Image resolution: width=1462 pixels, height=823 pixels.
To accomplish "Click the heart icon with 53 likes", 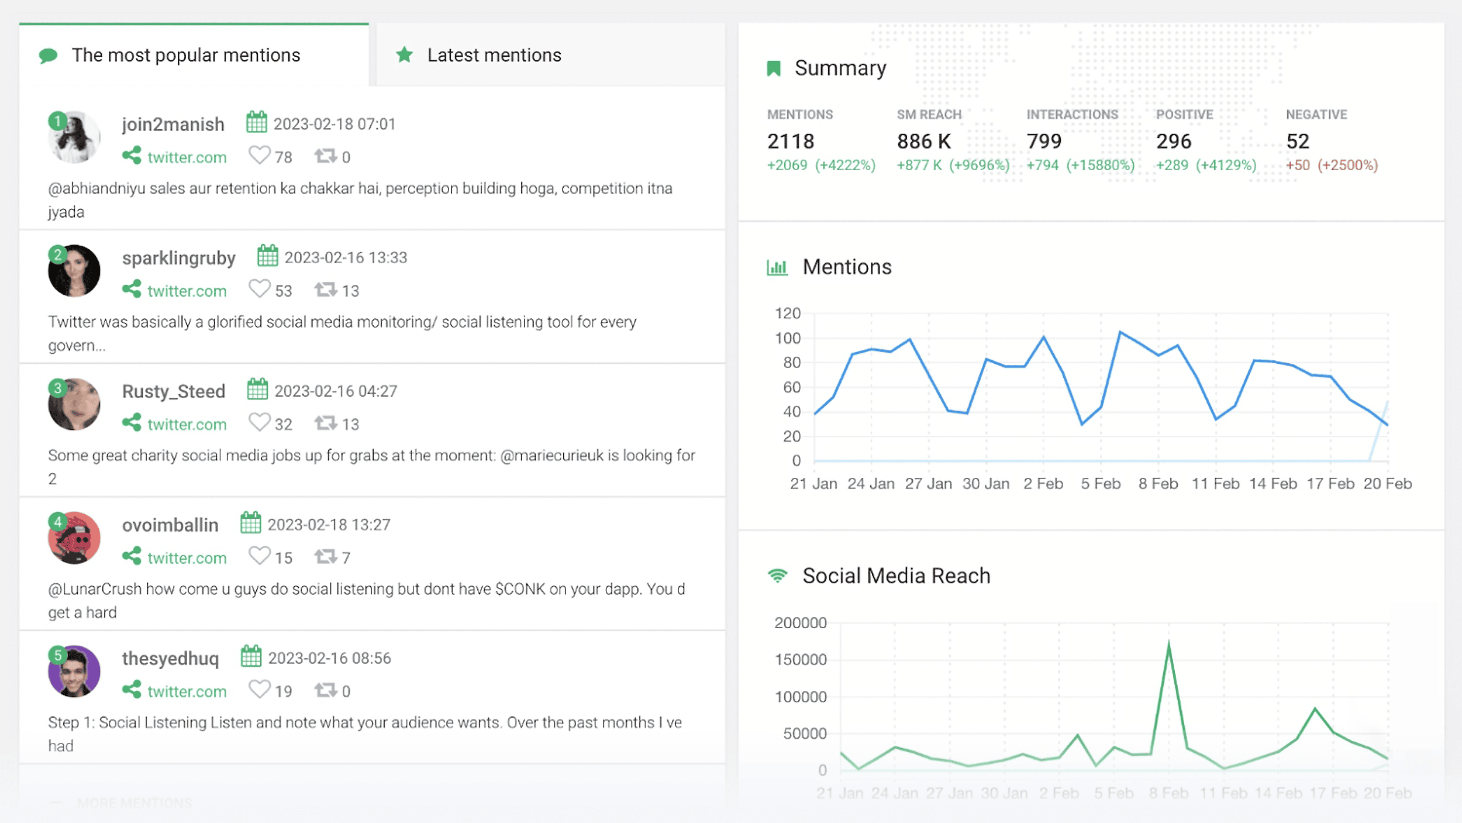I will pos(260,288).
